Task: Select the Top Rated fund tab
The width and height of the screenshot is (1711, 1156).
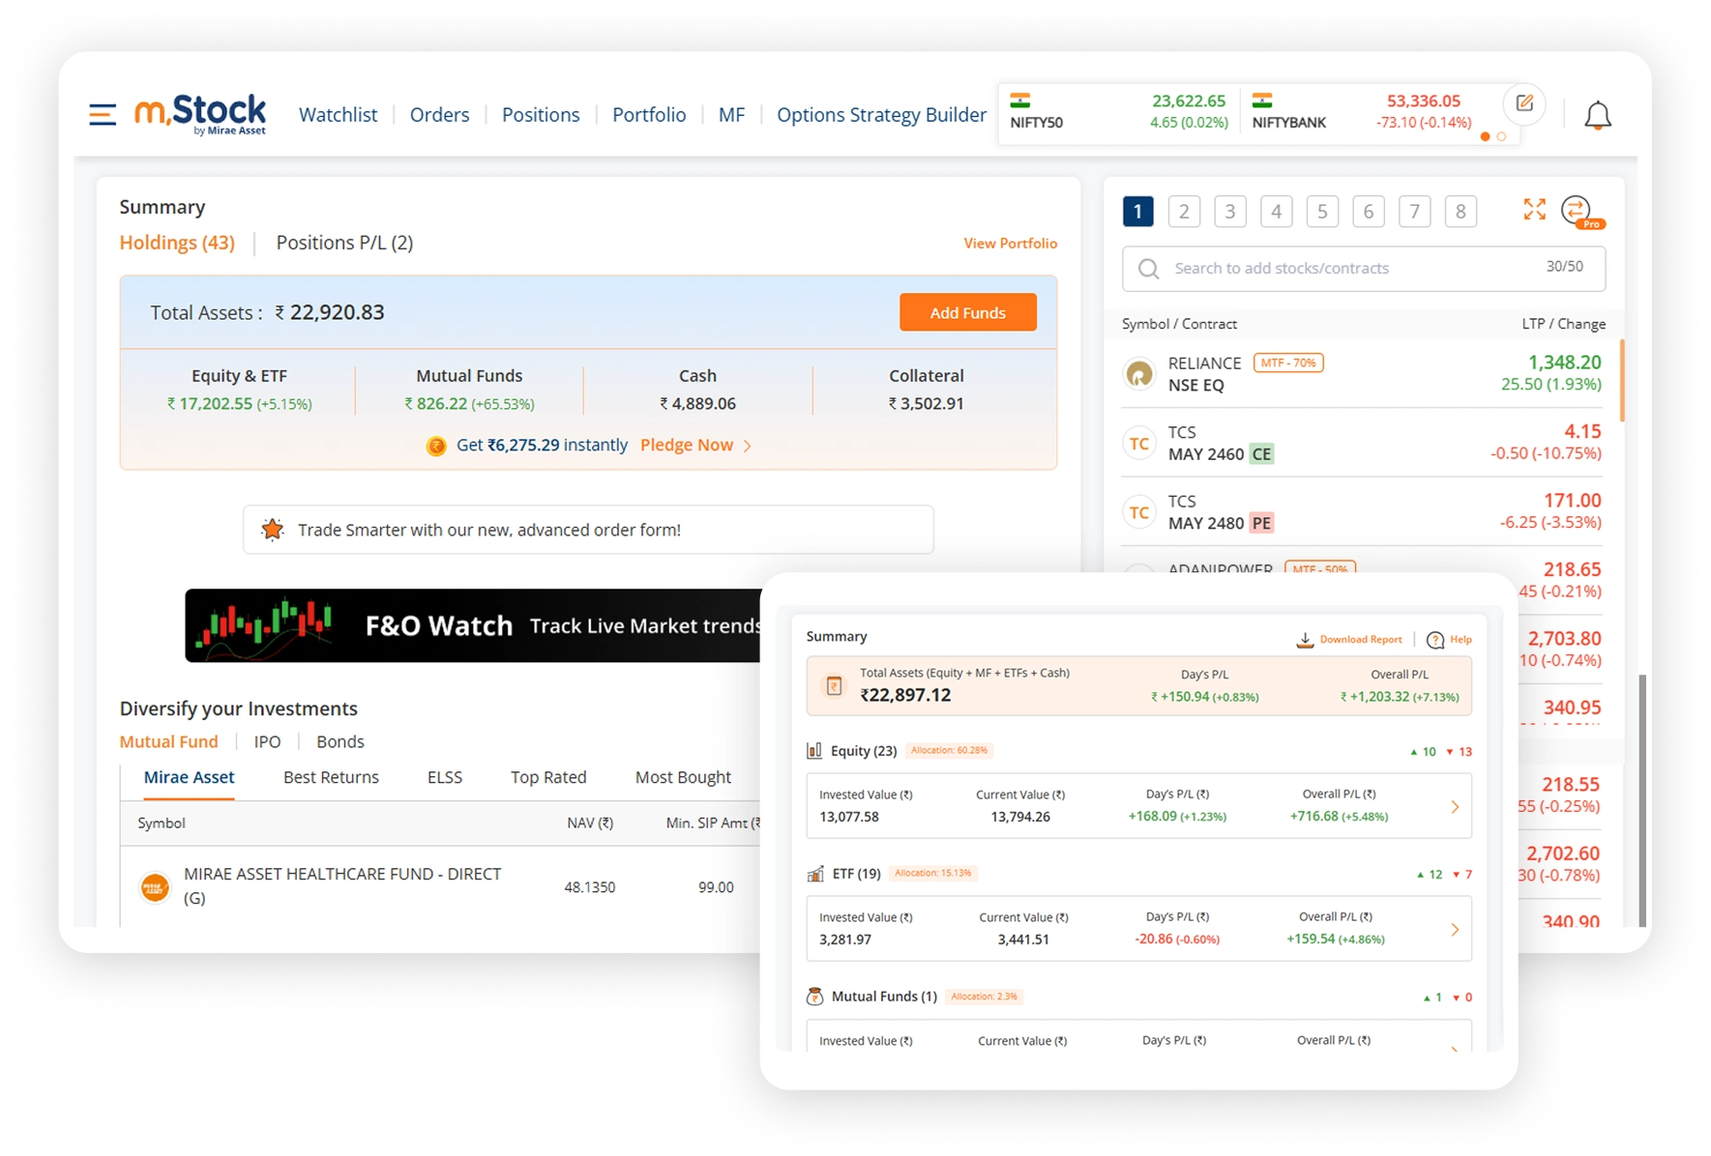Action: point(548,777)
